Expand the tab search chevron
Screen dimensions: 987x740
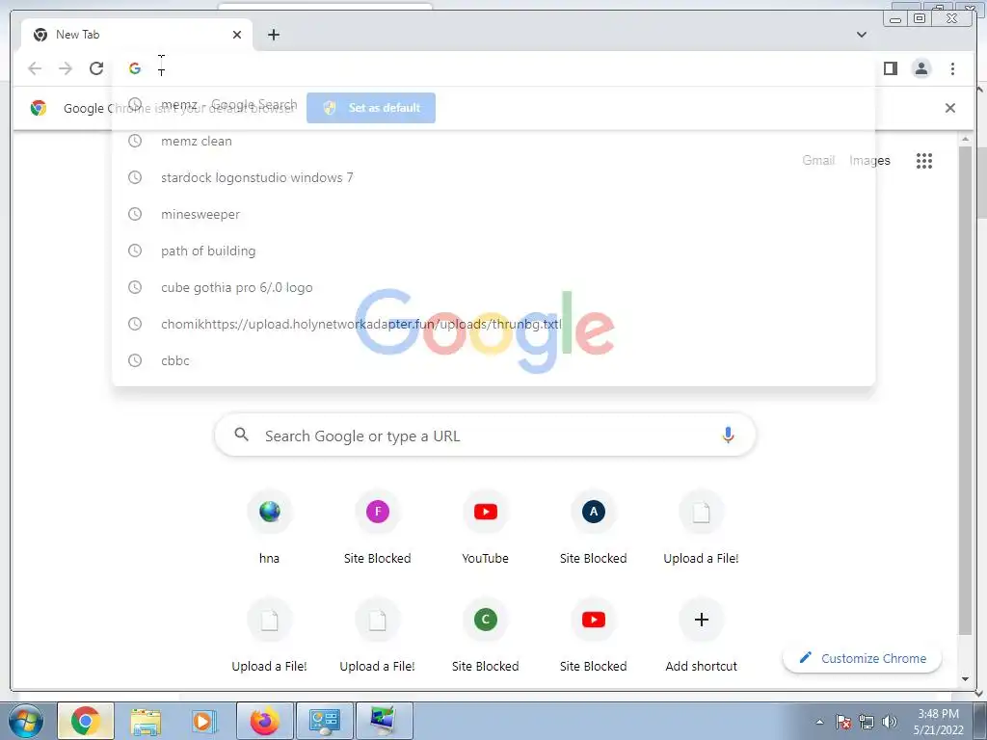pyautogui.click(x=861, y=35)
